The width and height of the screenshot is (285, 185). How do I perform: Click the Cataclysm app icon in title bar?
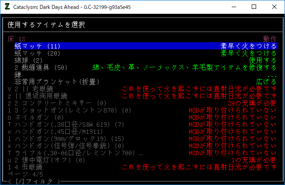[7, 7]
